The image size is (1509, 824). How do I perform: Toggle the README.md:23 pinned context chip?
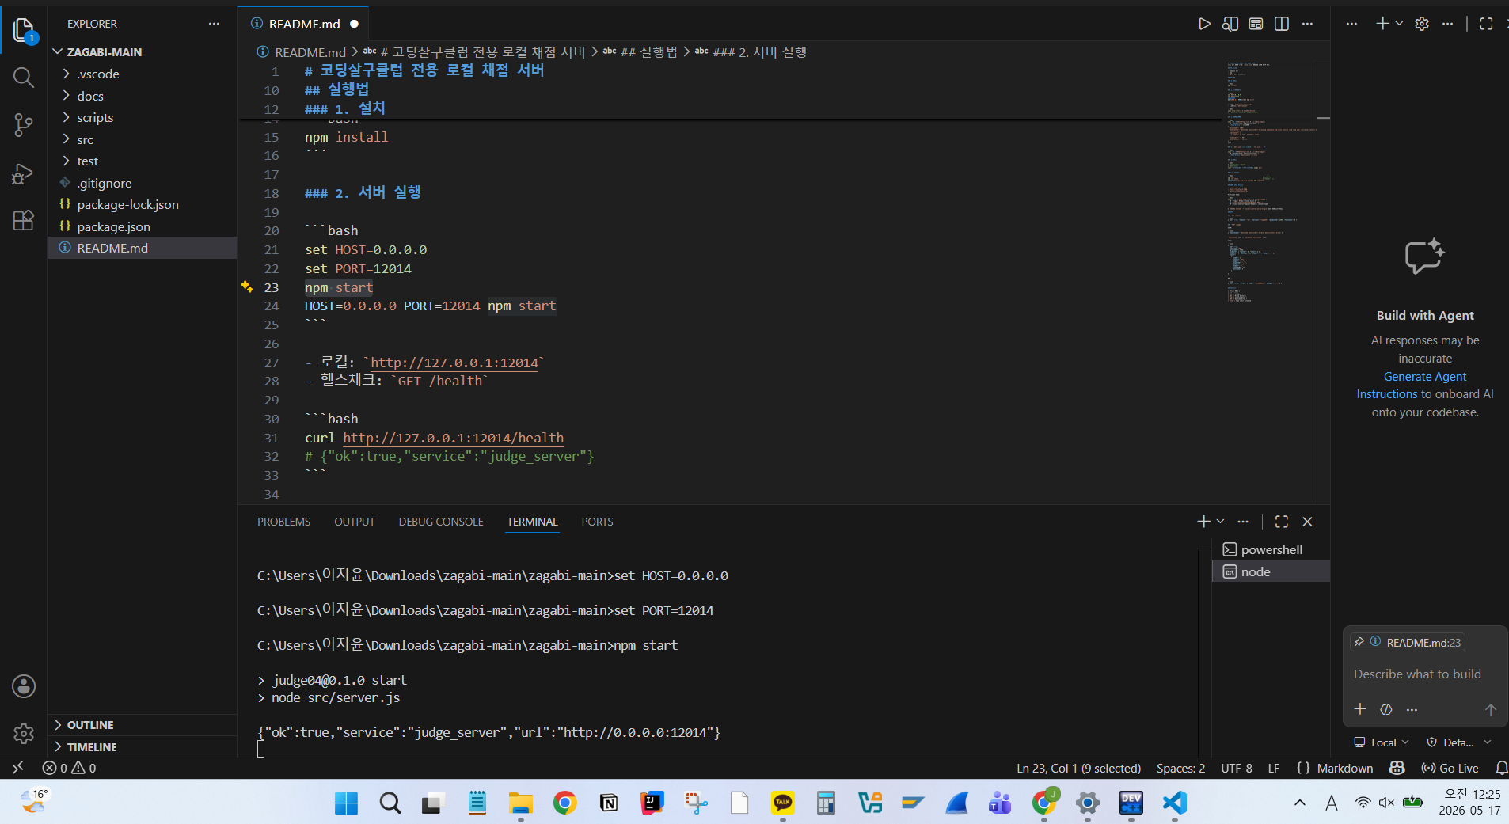1408,642
